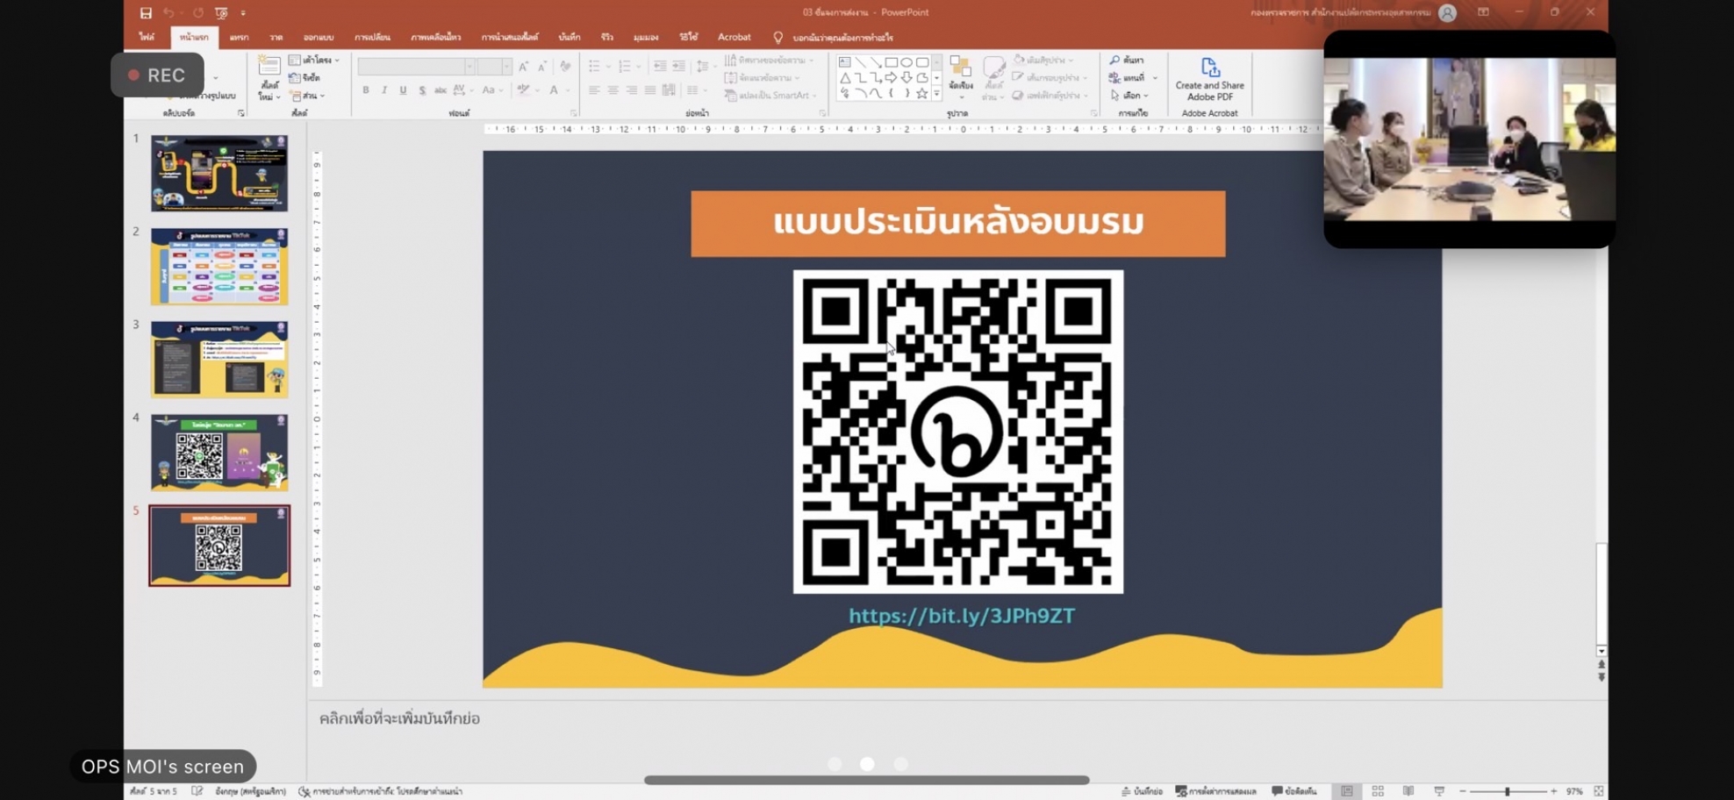Click the Undo arrow icon
This screenshot has width=1734, height=800.
coord(168,13)
